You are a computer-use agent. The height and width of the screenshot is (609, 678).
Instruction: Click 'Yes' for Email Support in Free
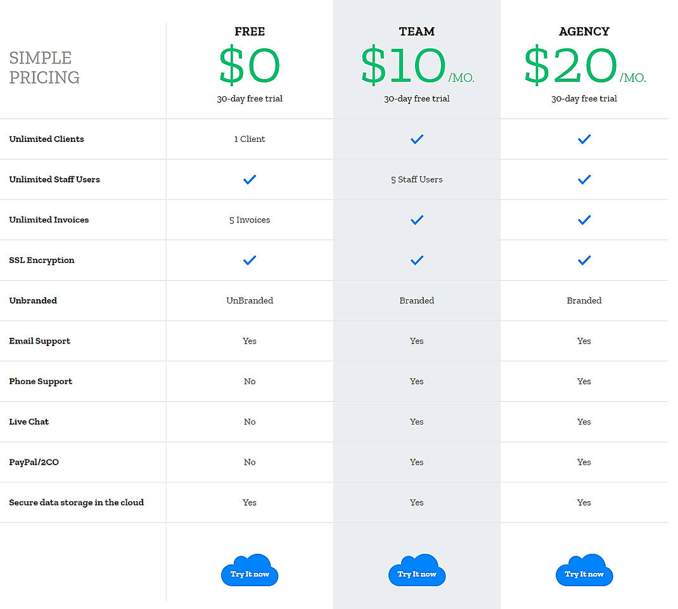(x=250, y=341)
